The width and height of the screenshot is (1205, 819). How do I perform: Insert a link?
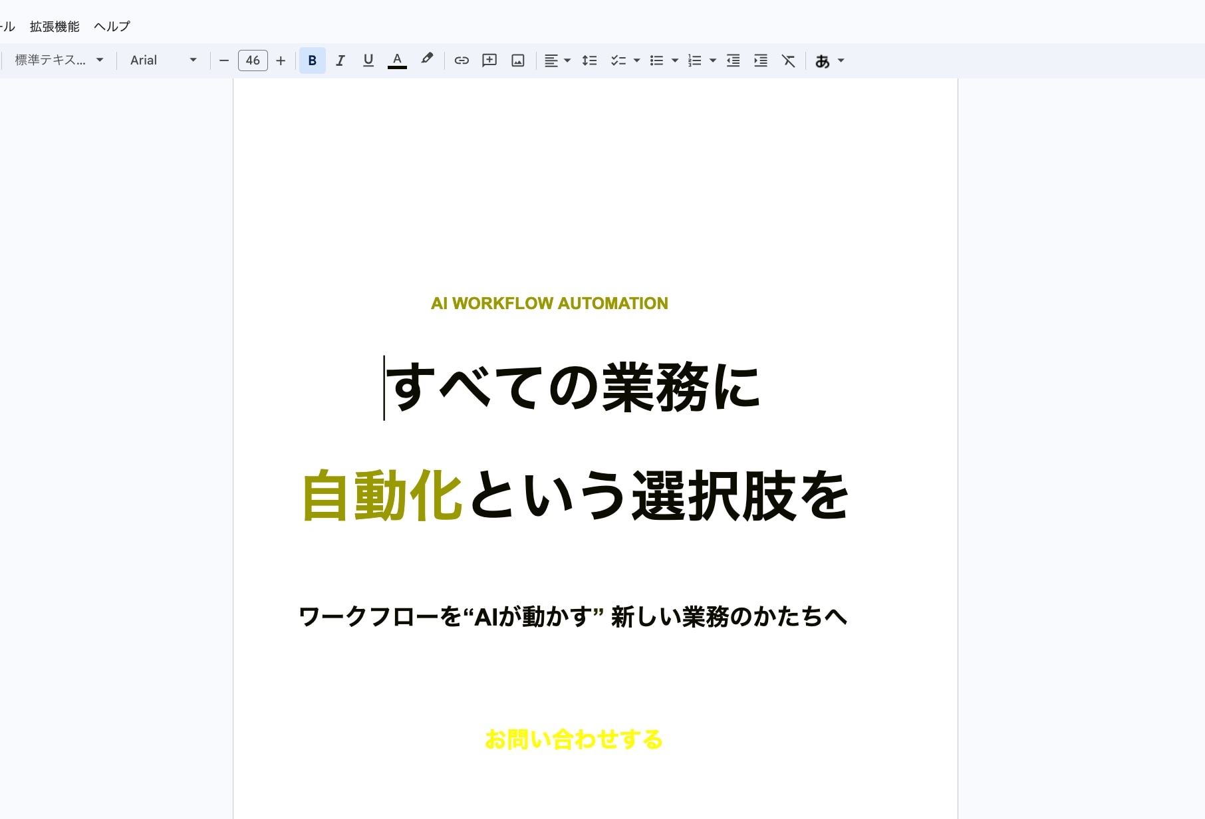[462, 60]
